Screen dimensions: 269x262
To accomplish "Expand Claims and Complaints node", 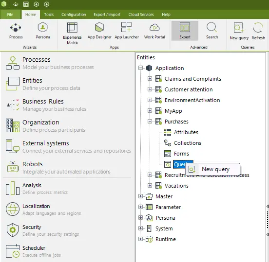I will pos(150,79).
